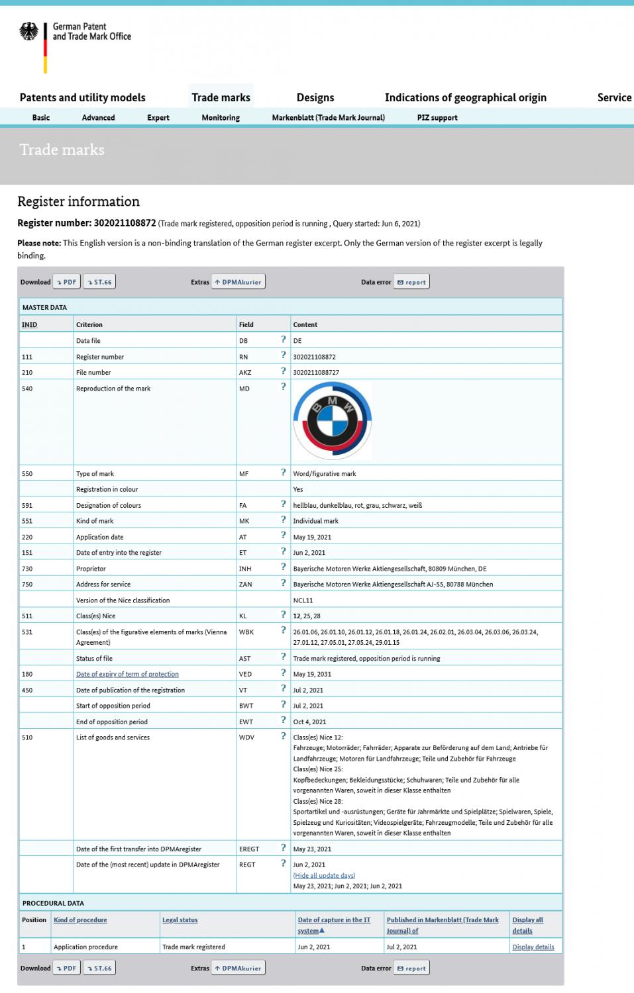
Task: Click help icon for End of opposition period
Action: point(284,721)
